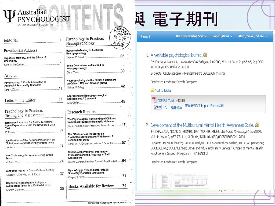Click 'Research Reports' heading

(x=81, y=112)
